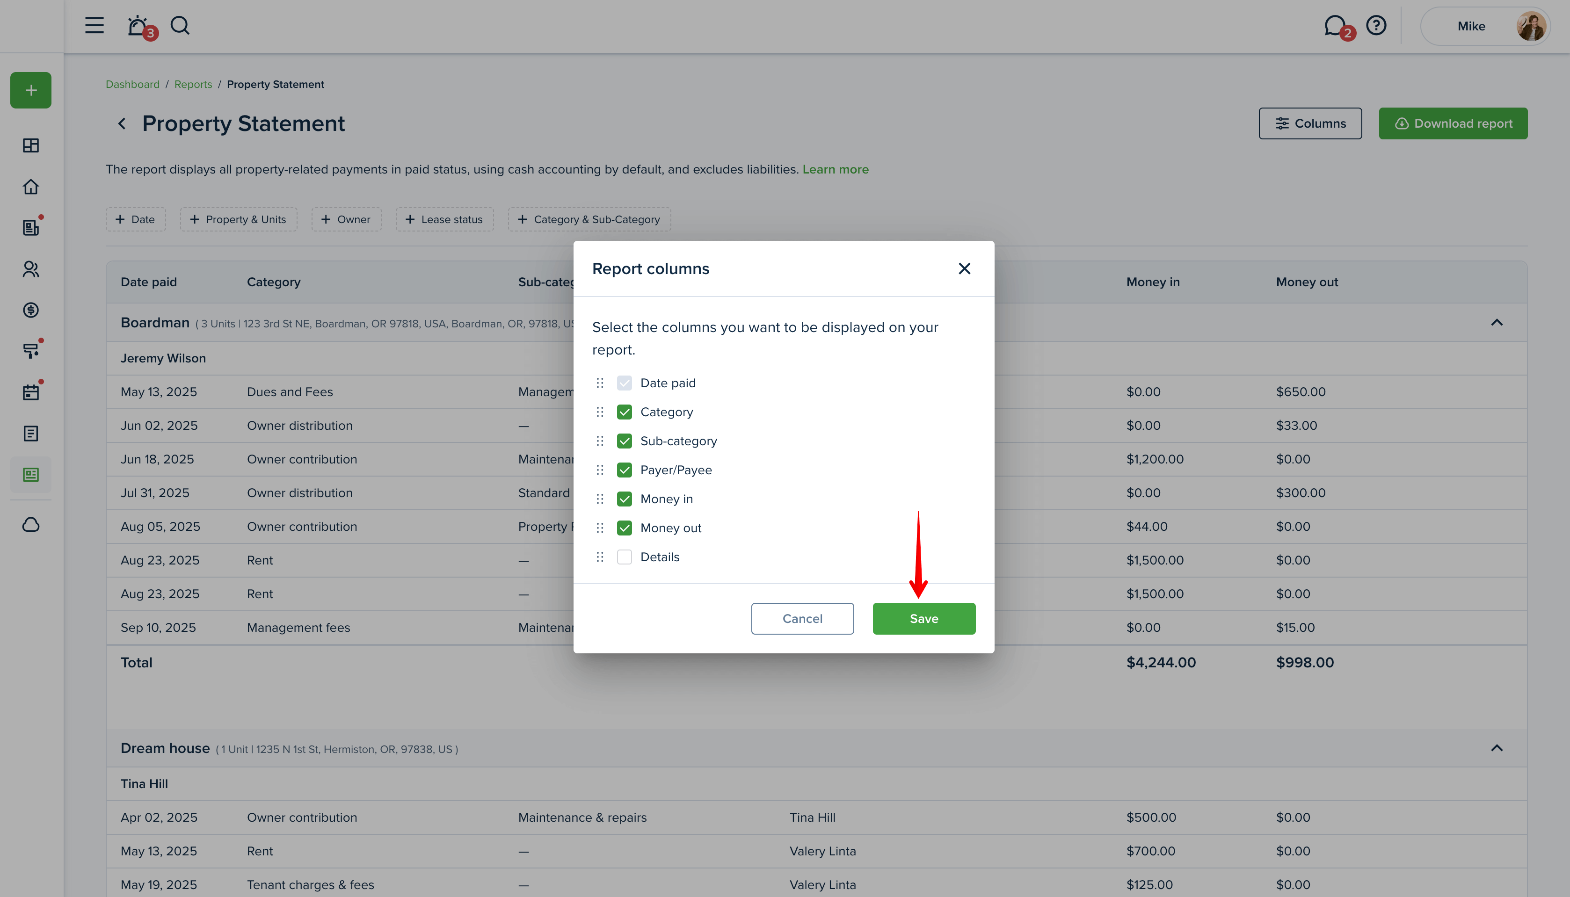Click Mike's profile avatar

pos(1531,27)
